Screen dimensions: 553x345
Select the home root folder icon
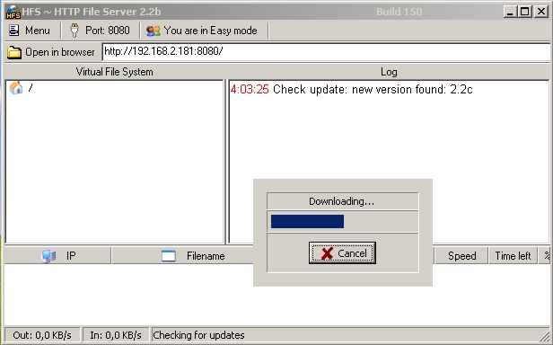pyautogui.click(x=16, y=87)
